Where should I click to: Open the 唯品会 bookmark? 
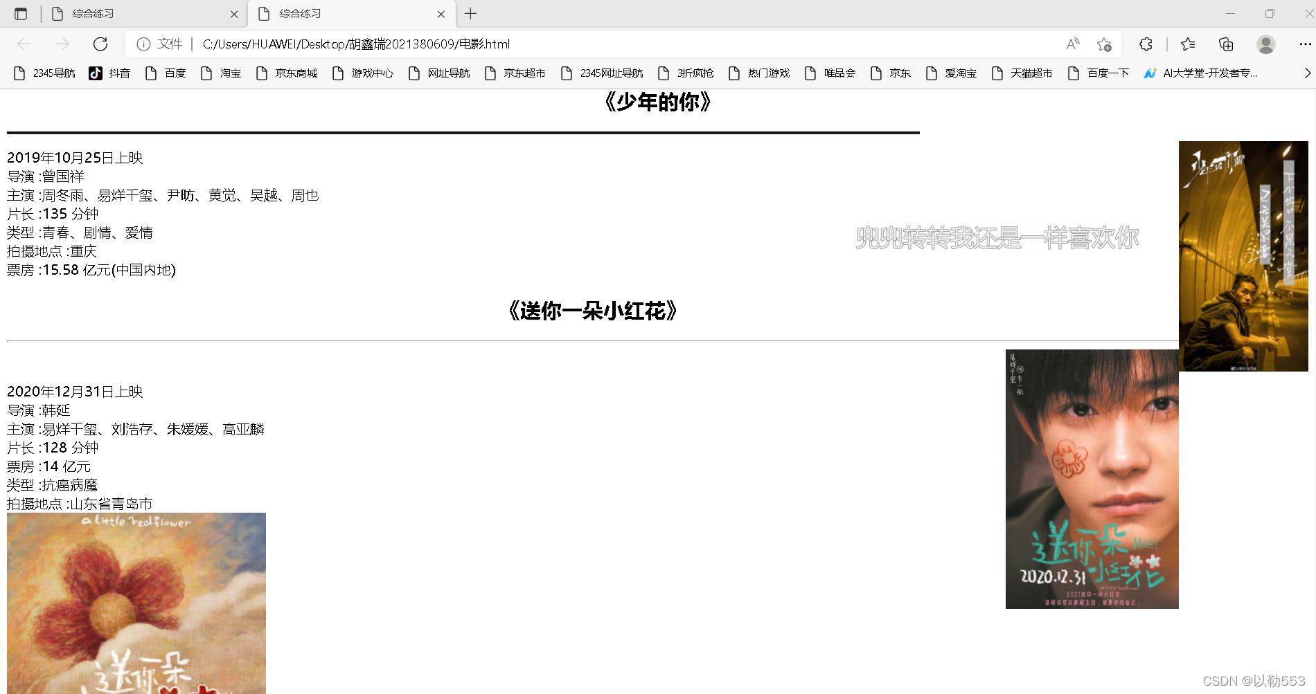pyautogui.click(x=830, y=73)
